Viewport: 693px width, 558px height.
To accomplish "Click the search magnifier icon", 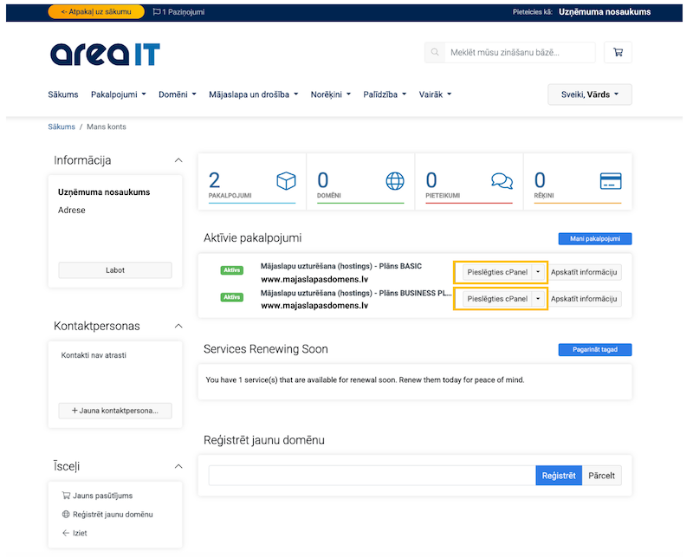I will tap(435, 52).
